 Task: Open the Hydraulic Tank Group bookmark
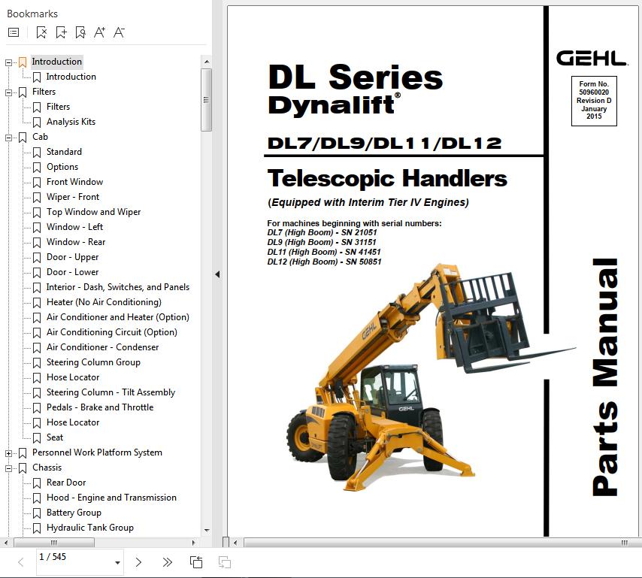90,528
